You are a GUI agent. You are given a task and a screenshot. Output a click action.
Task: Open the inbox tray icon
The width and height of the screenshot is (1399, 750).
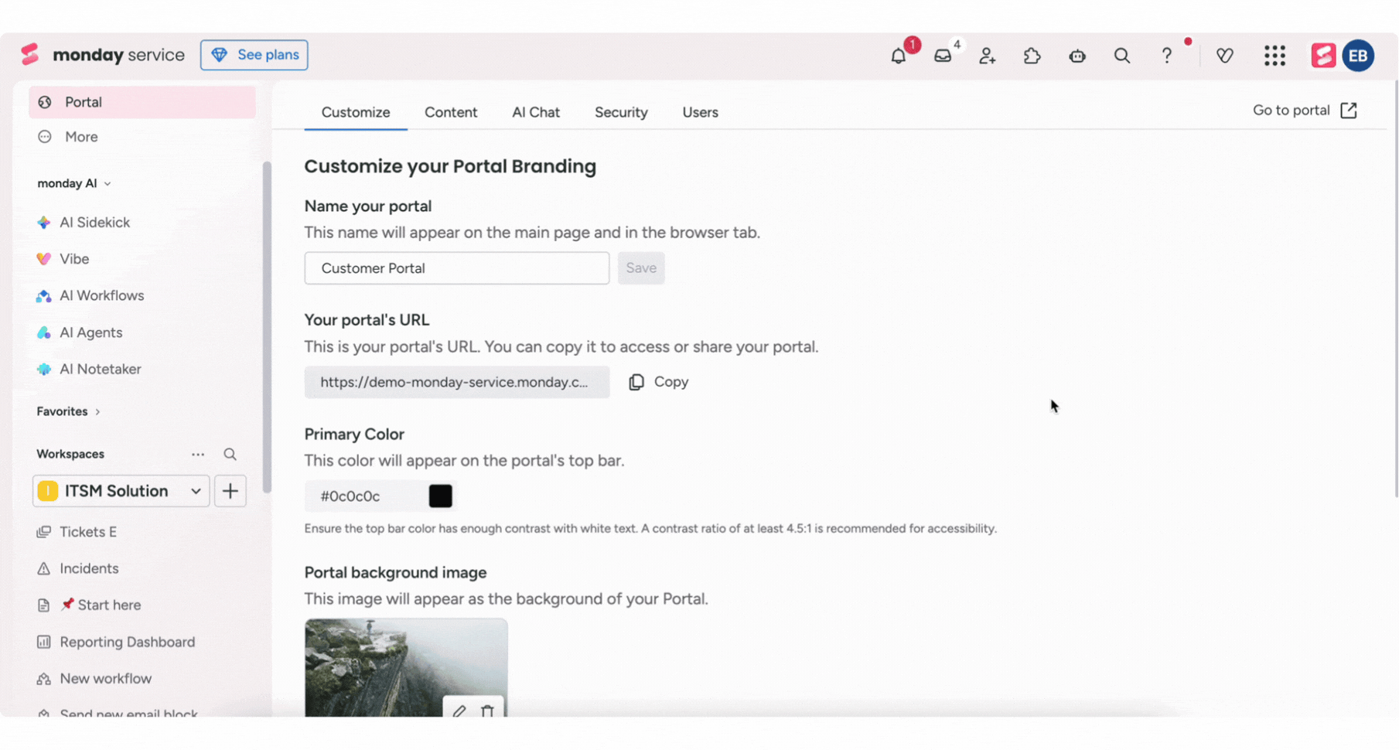tap(943, 56)
